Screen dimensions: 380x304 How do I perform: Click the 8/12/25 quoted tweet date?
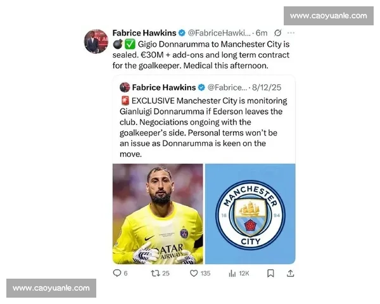[267, 87]
